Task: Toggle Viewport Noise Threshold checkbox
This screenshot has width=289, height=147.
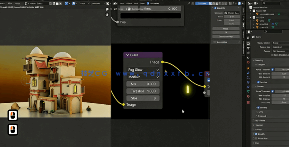Action: pyautogui.click(x=272, y=70)
